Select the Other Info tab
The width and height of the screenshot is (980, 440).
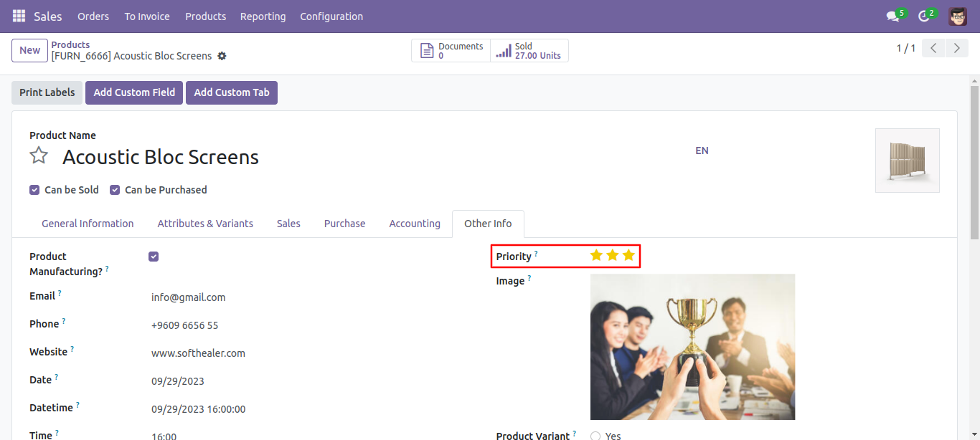(x=488, y=224)
